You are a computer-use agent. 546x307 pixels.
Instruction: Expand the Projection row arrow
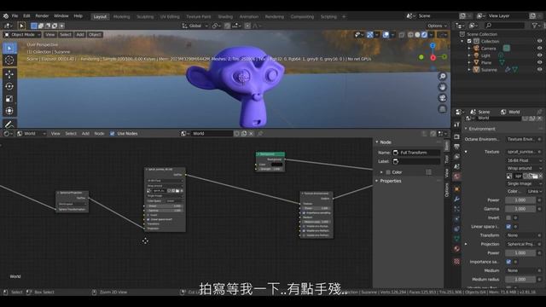pyautogui.click(x=466, y=244)
